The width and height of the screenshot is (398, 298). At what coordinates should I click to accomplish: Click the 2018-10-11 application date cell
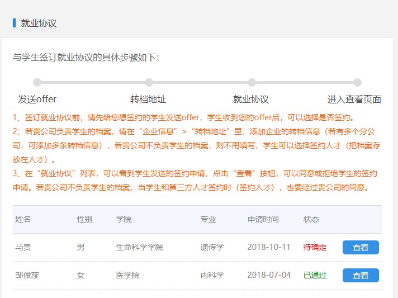(x=269, y=247)
